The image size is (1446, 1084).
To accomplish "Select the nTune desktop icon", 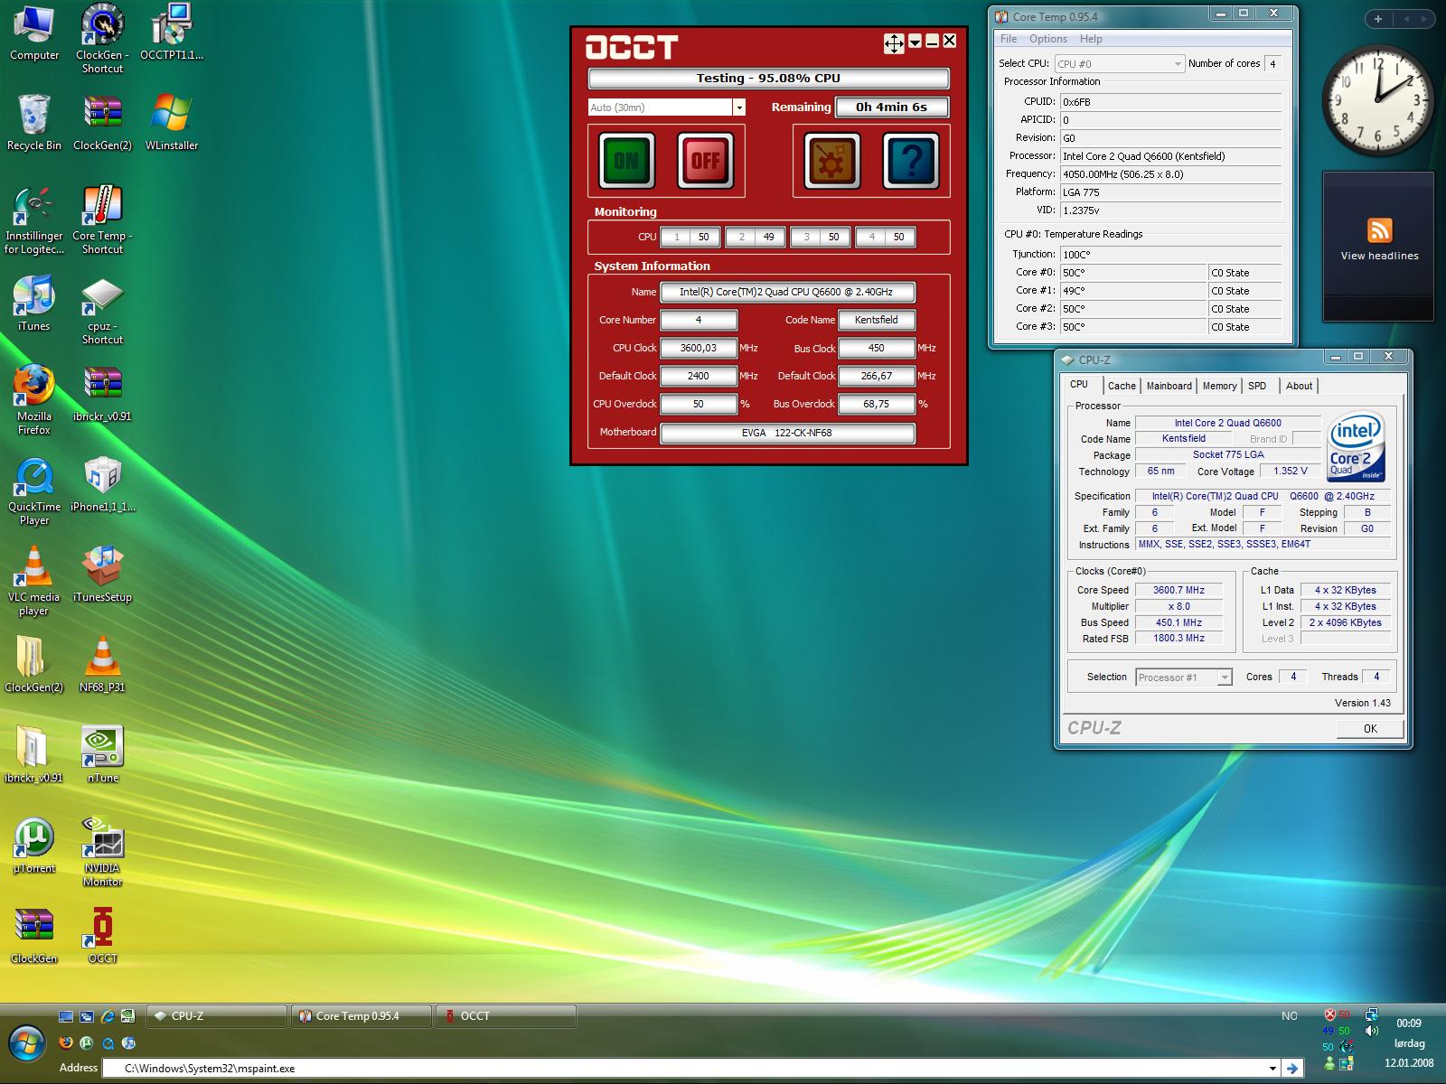I will click(102, 754).
